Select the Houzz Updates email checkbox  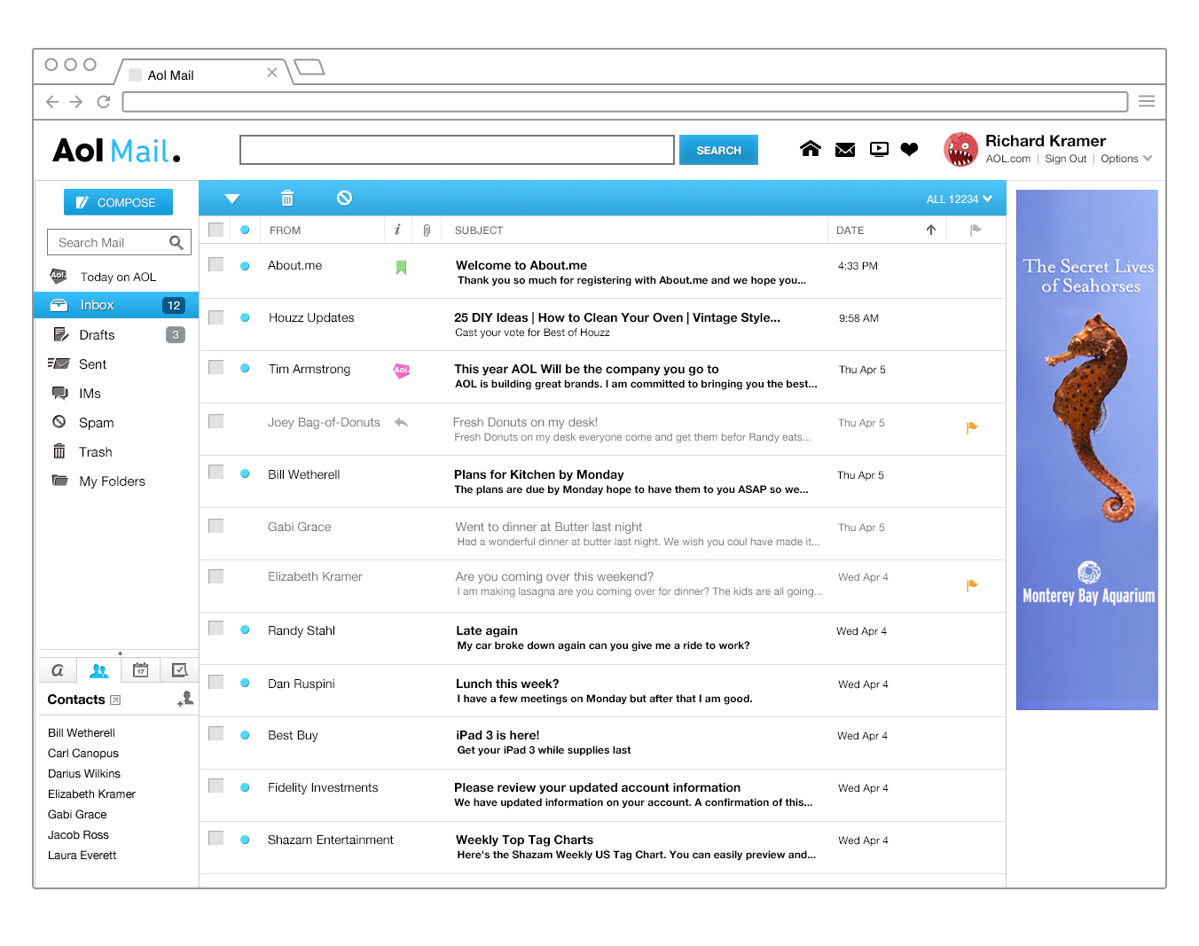pos(216,317)
